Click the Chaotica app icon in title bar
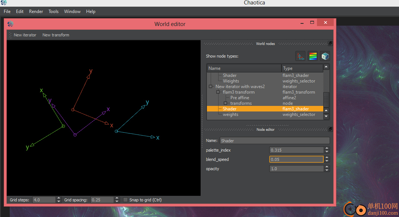Screen dimensions: 399x217 pyautogui.click(x=4, y=3)
